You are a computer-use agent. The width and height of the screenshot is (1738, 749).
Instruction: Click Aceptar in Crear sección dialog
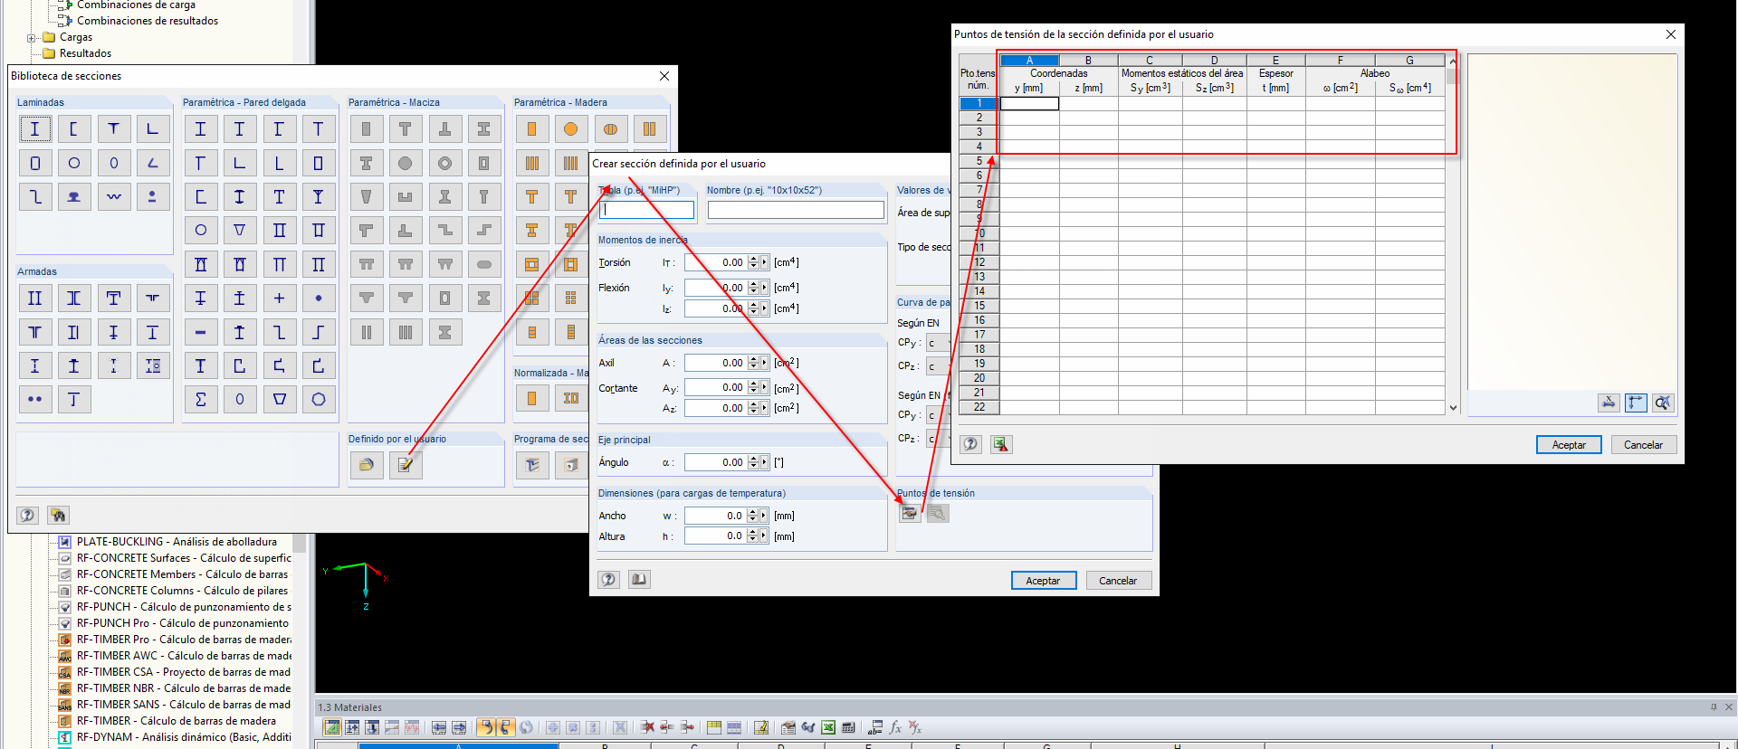pos(1043,581)
